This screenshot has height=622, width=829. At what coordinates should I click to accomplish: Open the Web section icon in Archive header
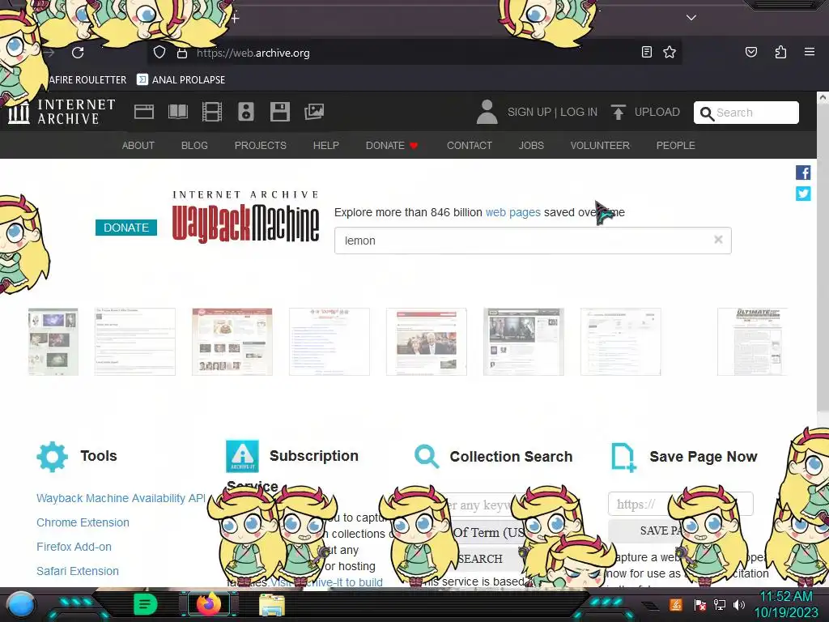click(144, 112)
